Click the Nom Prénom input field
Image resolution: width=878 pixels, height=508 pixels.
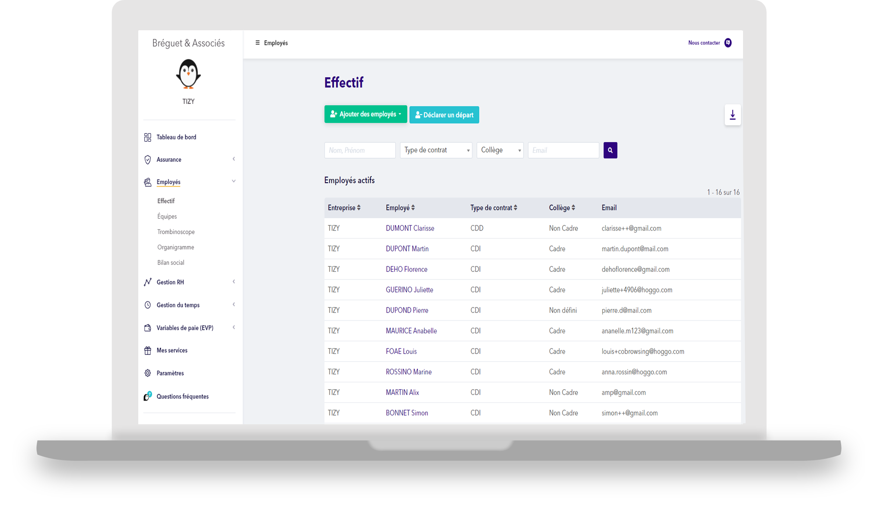(359, 150)
